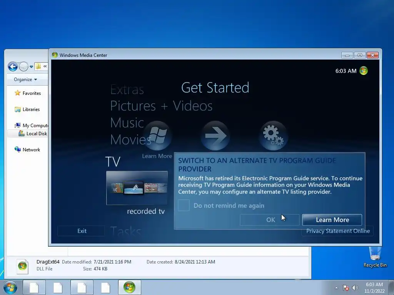Select the Tasks menu category
The width and height of the screenshot is (394, 295).
coord(126,231)
